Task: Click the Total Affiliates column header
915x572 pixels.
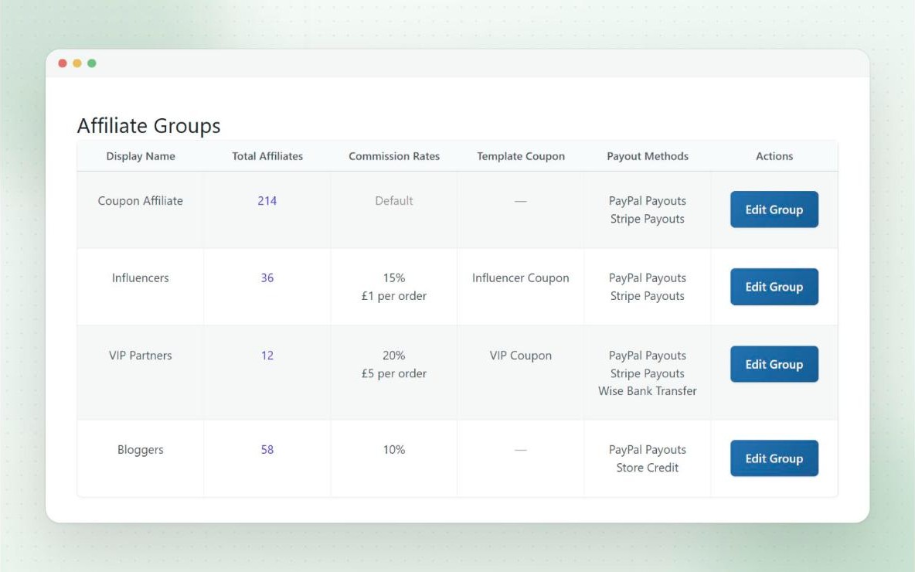Action: point(267,156)
